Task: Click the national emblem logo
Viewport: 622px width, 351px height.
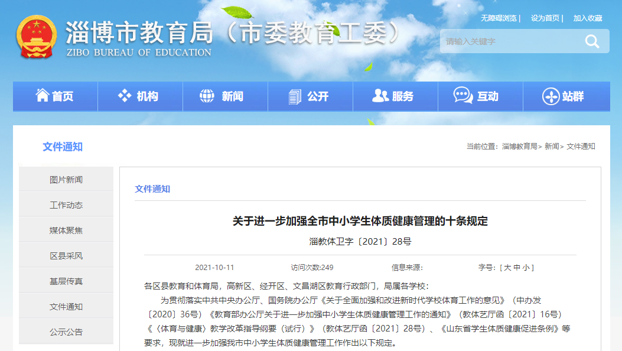Action: click(37, 37)
